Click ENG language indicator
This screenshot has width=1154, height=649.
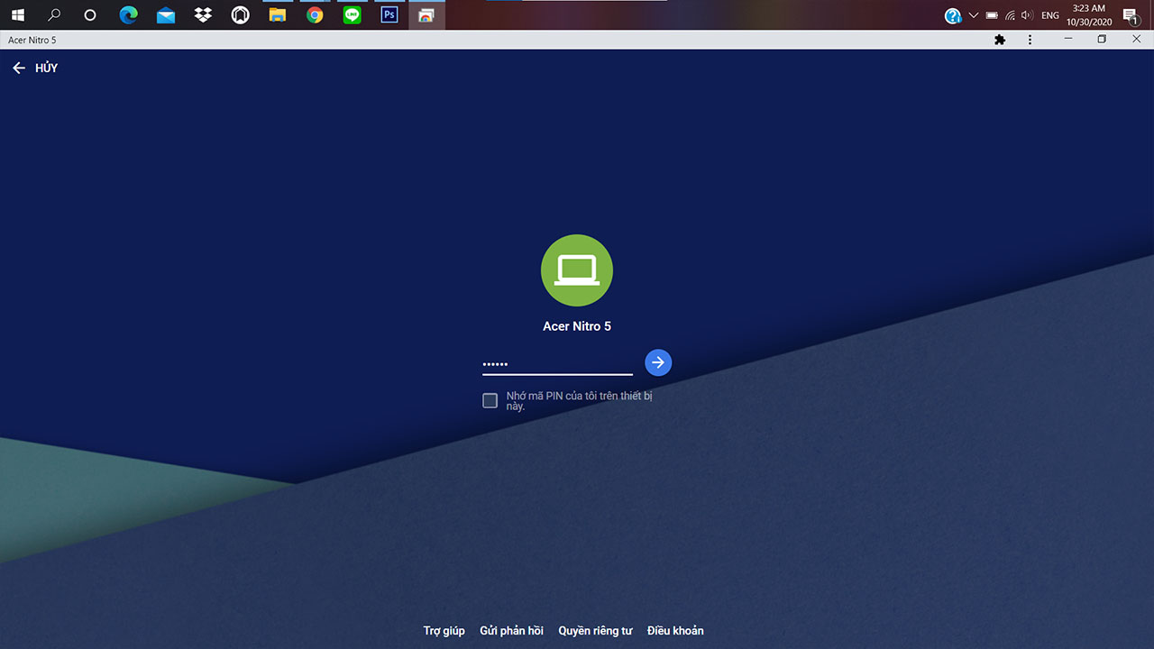[x=1050, y=15]
